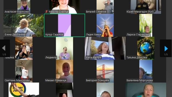
Task: Click the name label Elena Hampe
Action: [x=94, y=57]
